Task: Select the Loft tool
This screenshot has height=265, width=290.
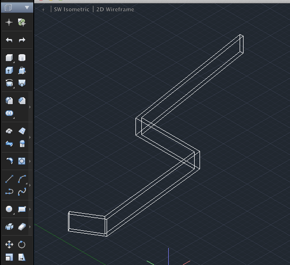Action: (x=22, y=83)
